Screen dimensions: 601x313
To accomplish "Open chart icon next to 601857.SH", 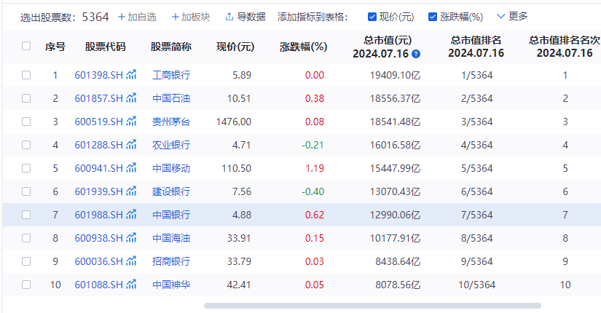I will tap(131, 98).
